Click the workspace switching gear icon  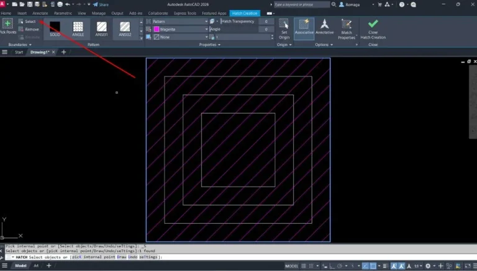(428, 266)
